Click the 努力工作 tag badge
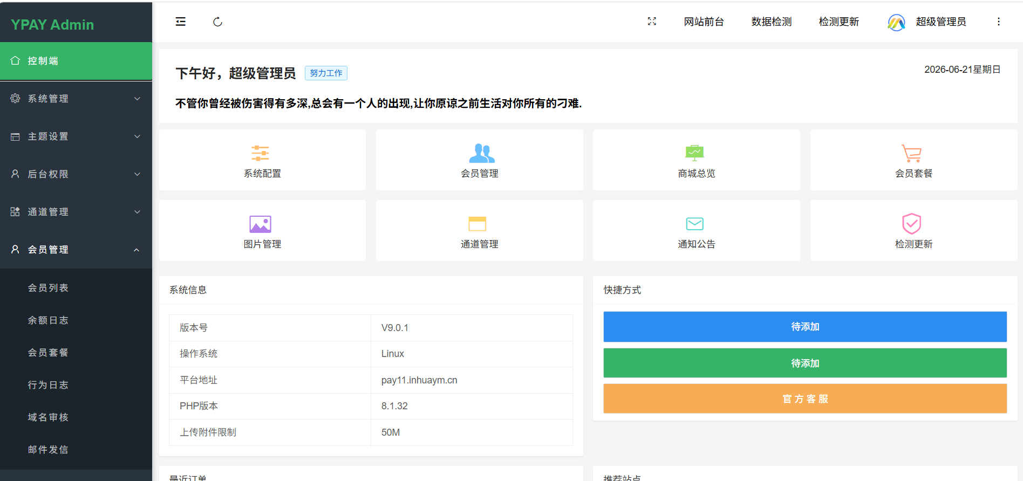1023x481 pixels. [326, 73]
